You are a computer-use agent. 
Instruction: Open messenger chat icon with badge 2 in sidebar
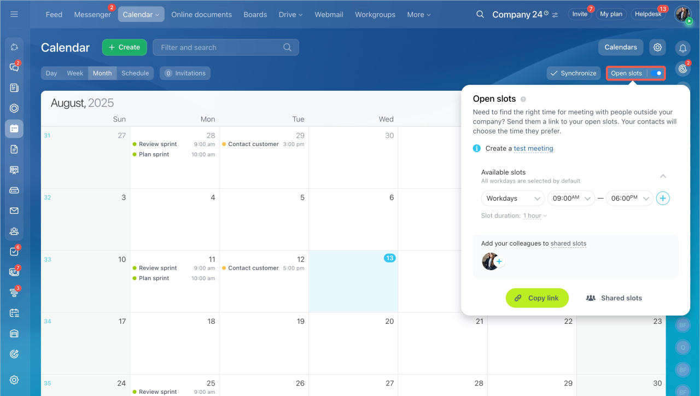[14, 67]
